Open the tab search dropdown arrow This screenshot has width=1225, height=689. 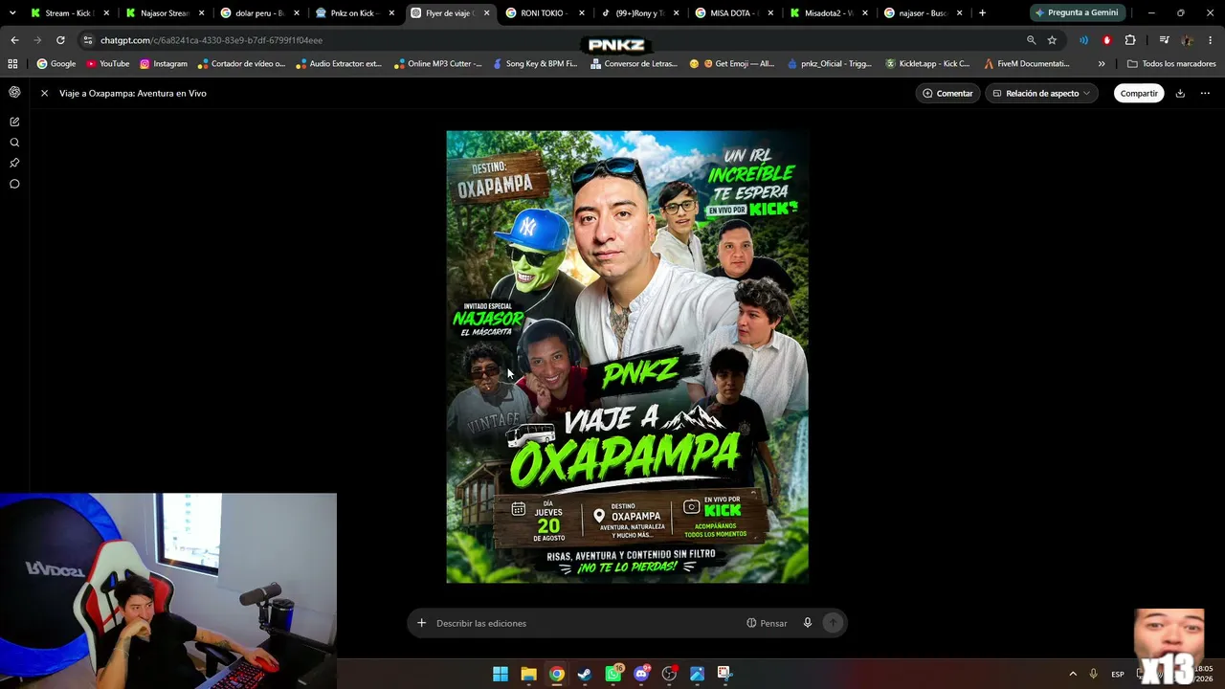coord(12,13)
